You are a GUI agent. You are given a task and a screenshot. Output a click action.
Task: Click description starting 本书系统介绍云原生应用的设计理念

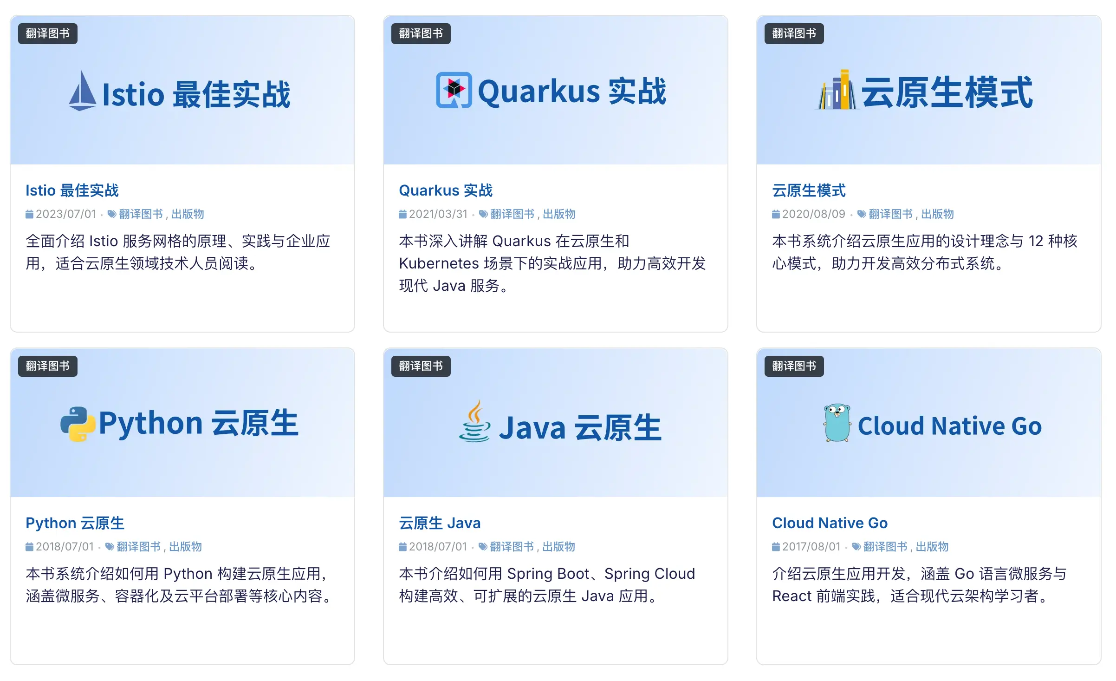click(925, 252)
